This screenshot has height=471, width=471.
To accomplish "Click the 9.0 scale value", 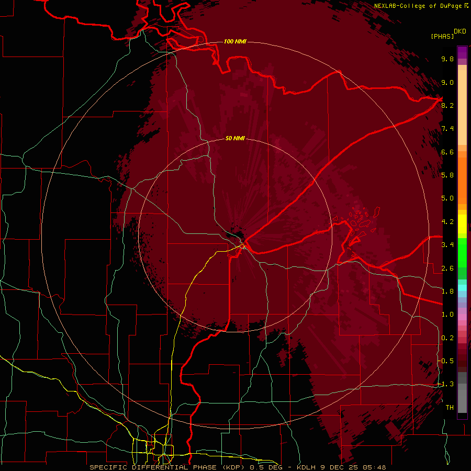I will coord(447,82).
